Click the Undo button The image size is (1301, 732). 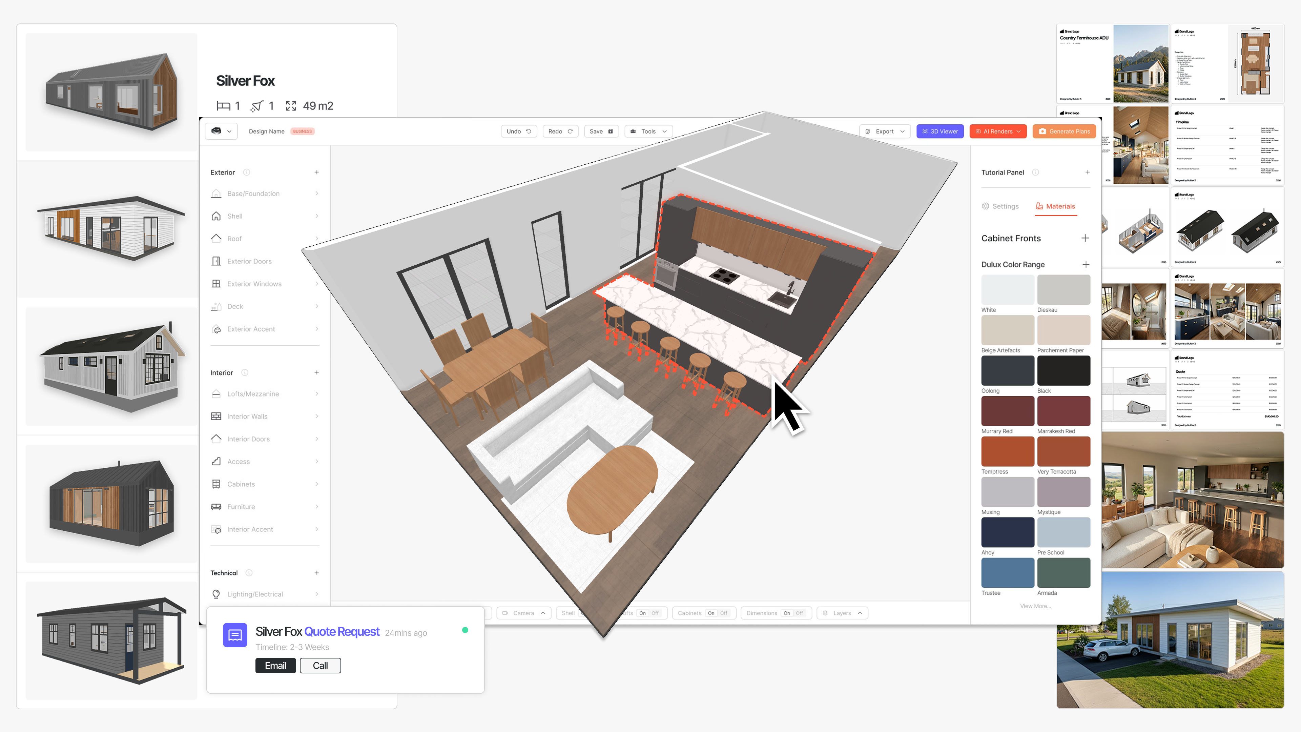pos(519,131)
